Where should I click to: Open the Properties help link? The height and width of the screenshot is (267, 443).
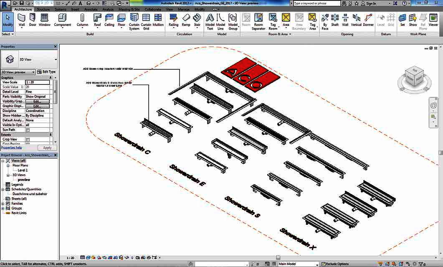click(x=12, y=147)
